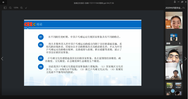Click the floating blue circle button
188x99 pixels.
173,91
